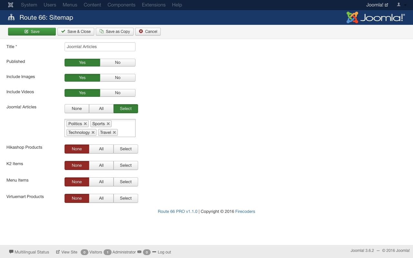
Task: Open the System menu
Action: (29, 5)
